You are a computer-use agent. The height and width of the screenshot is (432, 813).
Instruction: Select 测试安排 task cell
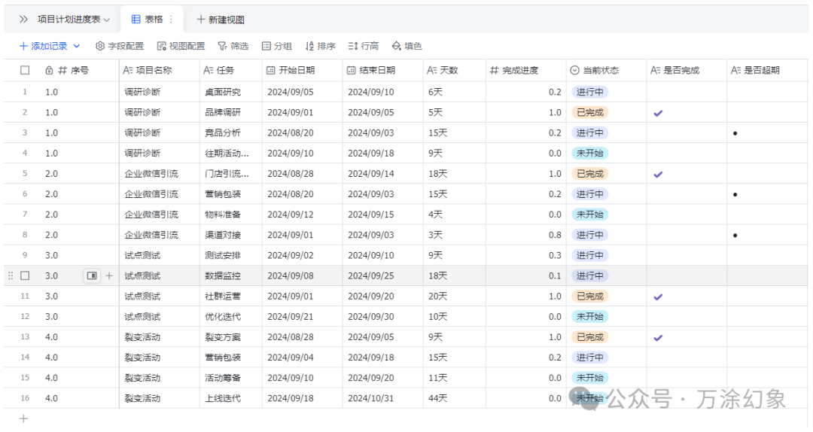click(x=231, y=255)
